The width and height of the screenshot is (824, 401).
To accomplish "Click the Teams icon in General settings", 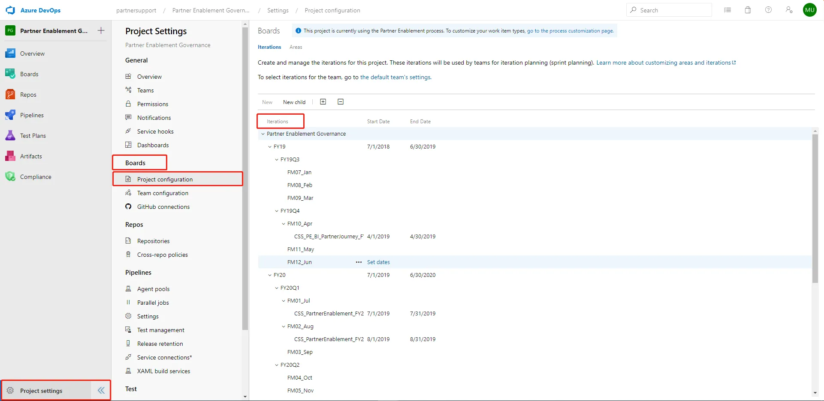I will click(x=128, y=90).
